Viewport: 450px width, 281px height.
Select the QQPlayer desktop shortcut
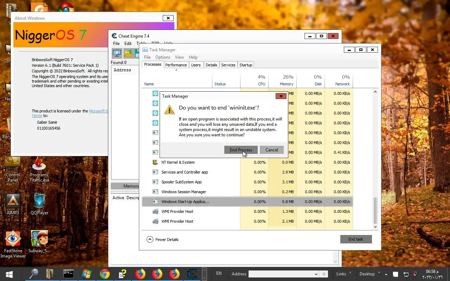click(x=39, y=204)
